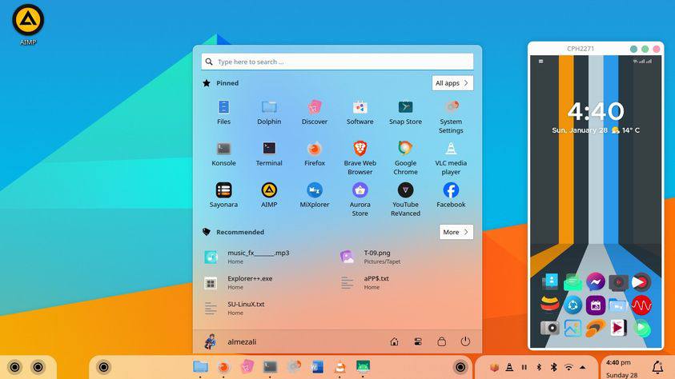Viewport: 675px width, 379px height.
Task: Open Files from the pinned apps
Action: 223,112
